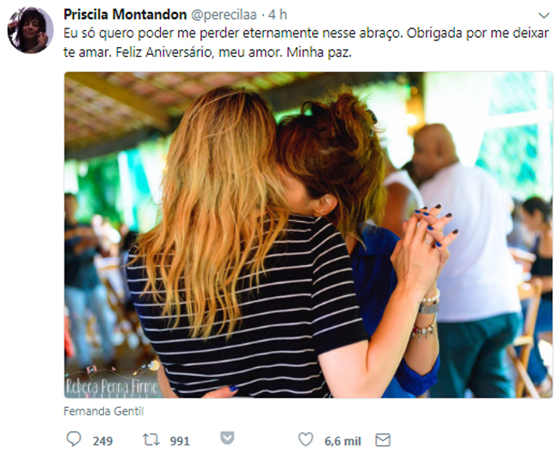The width and height of the screenshot is (559, 455).
Task: Open the 4 h timestamp link
Action: [x=278, y=15]
